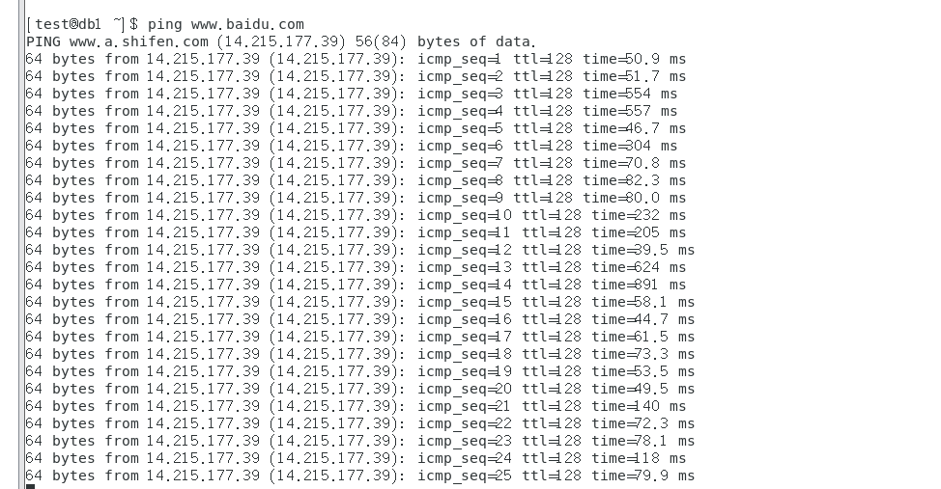Click the 'time=39.5 ms' value
Screen dimensions: 941x489
(x=643, y=251)
